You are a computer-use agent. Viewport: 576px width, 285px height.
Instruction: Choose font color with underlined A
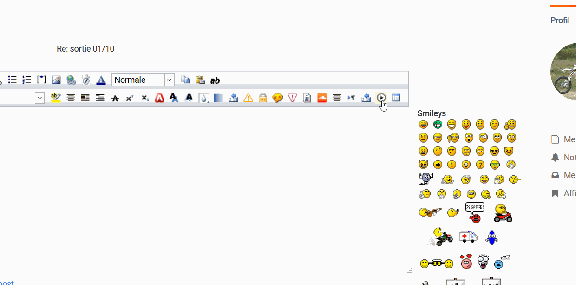click(x=101, y=80)
